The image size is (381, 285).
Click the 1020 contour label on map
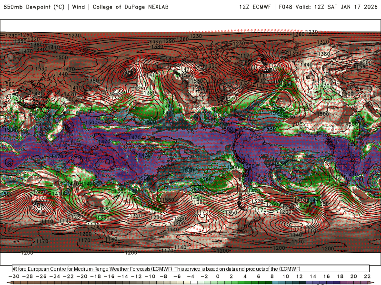click(x=296, y=229)
